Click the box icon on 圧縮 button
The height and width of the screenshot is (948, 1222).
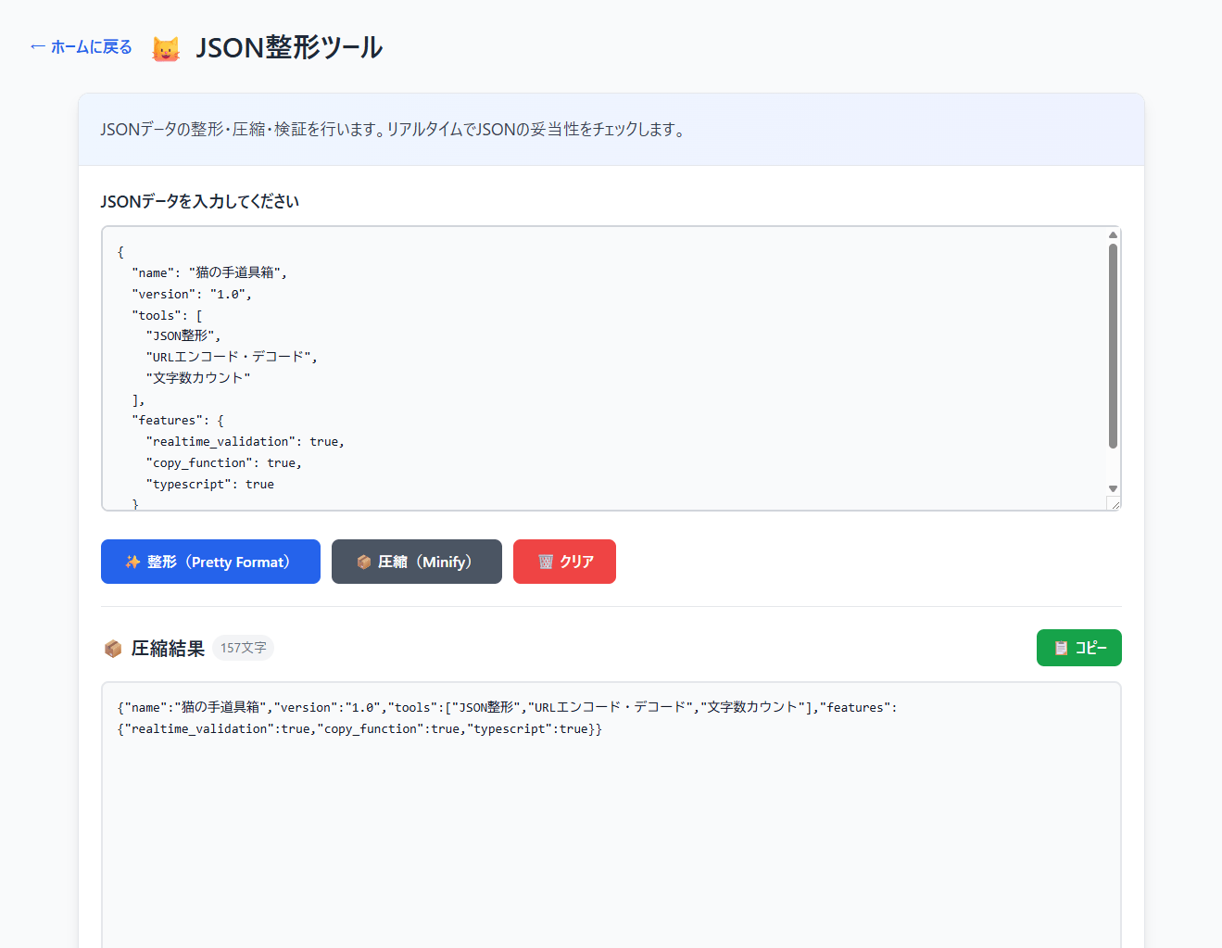[363, 562]
